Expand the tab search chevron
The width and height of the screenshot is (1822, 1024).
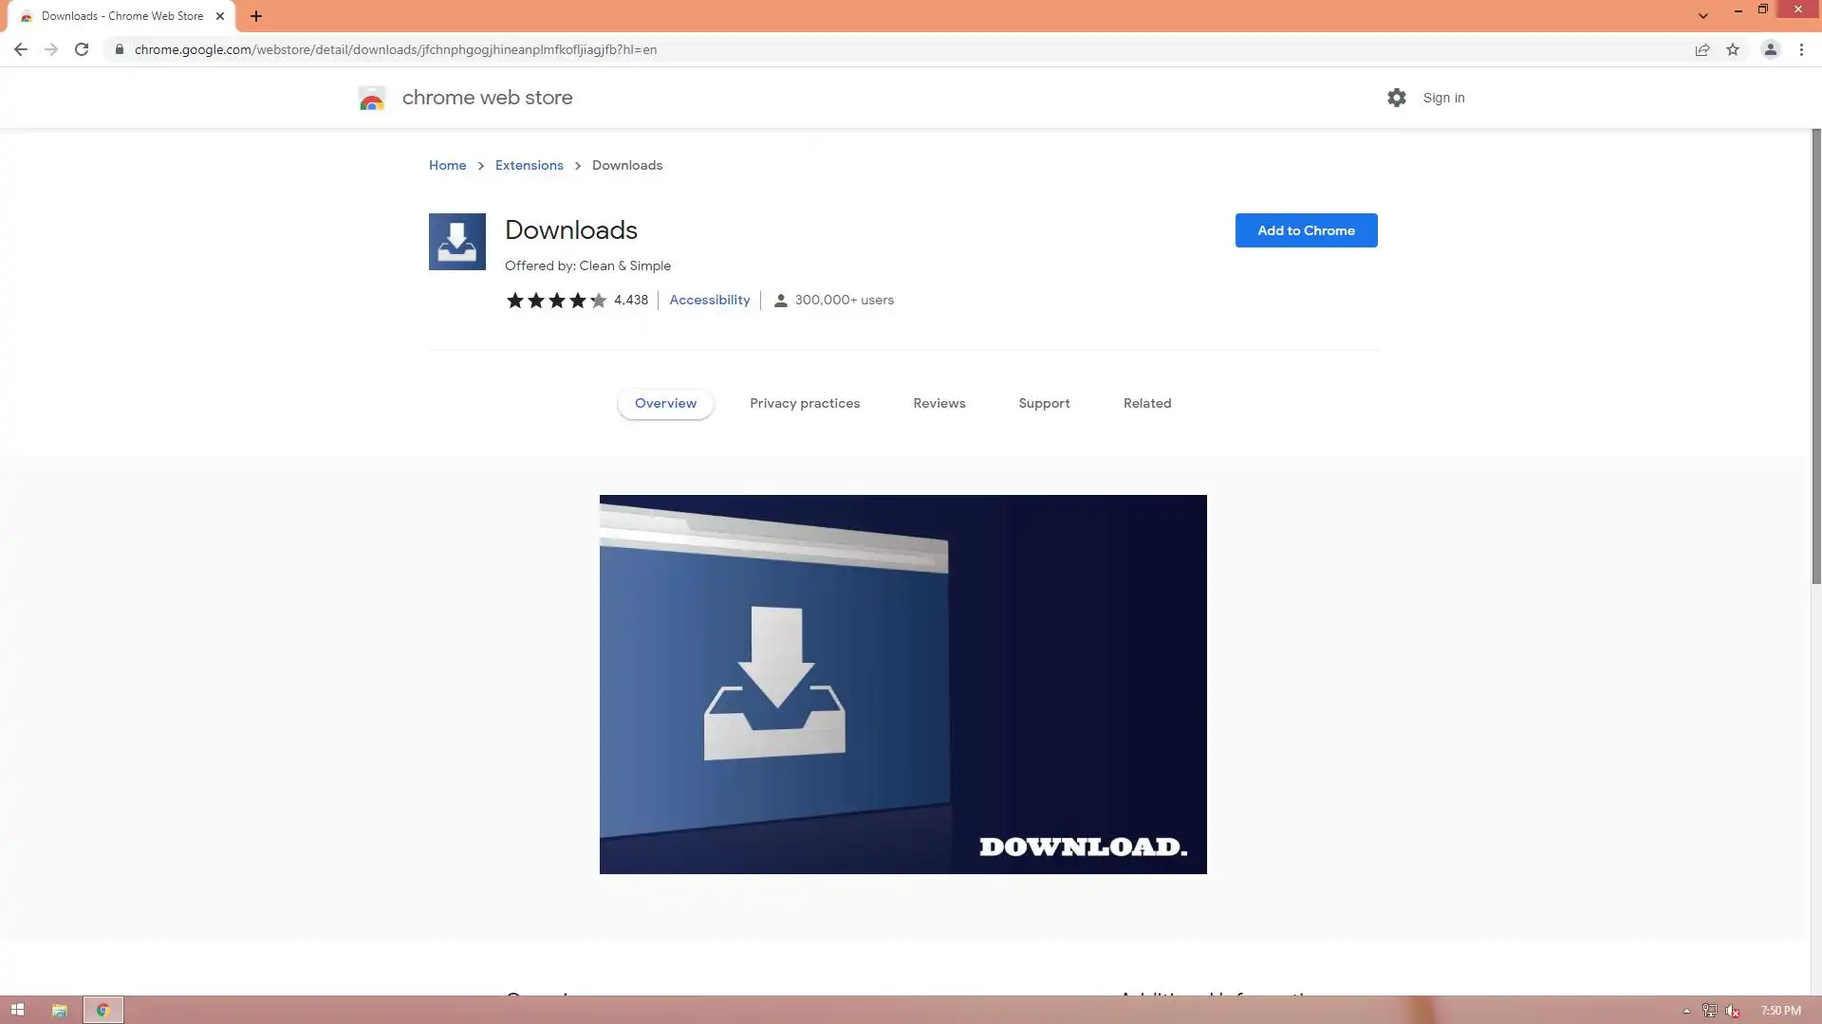(x=1702, y=15)
